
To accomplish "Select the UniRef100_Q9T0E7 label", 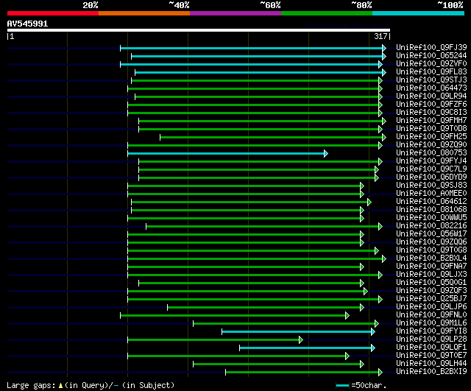I will coord(431,356).
